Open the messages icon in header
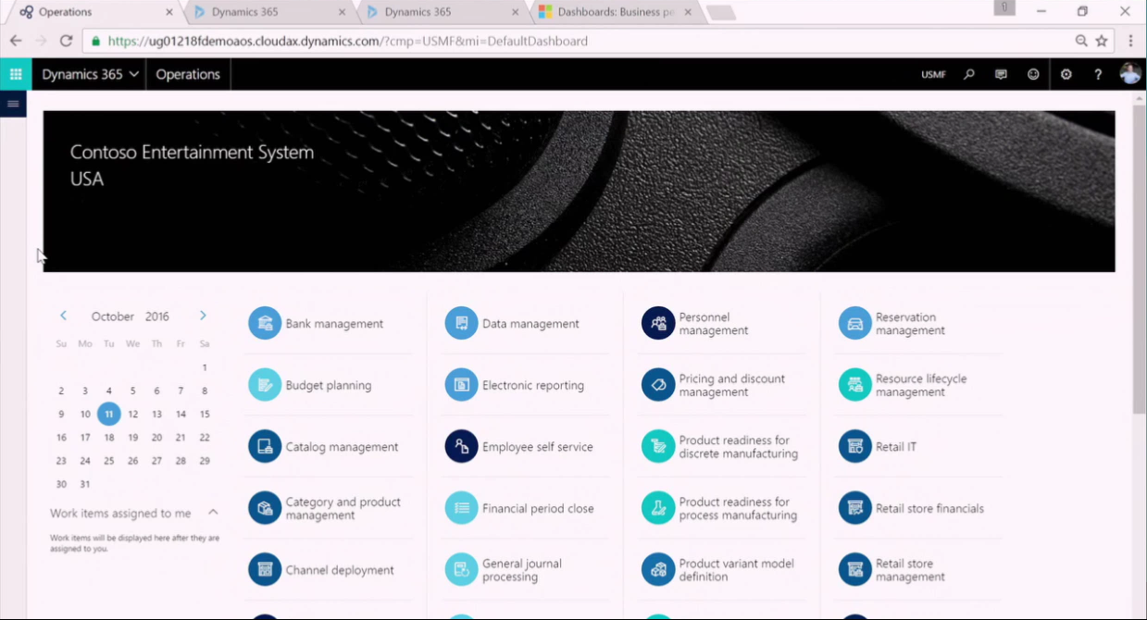Image resolution: width=1147 pixels, height=620 pixels. coord(1001,74)
